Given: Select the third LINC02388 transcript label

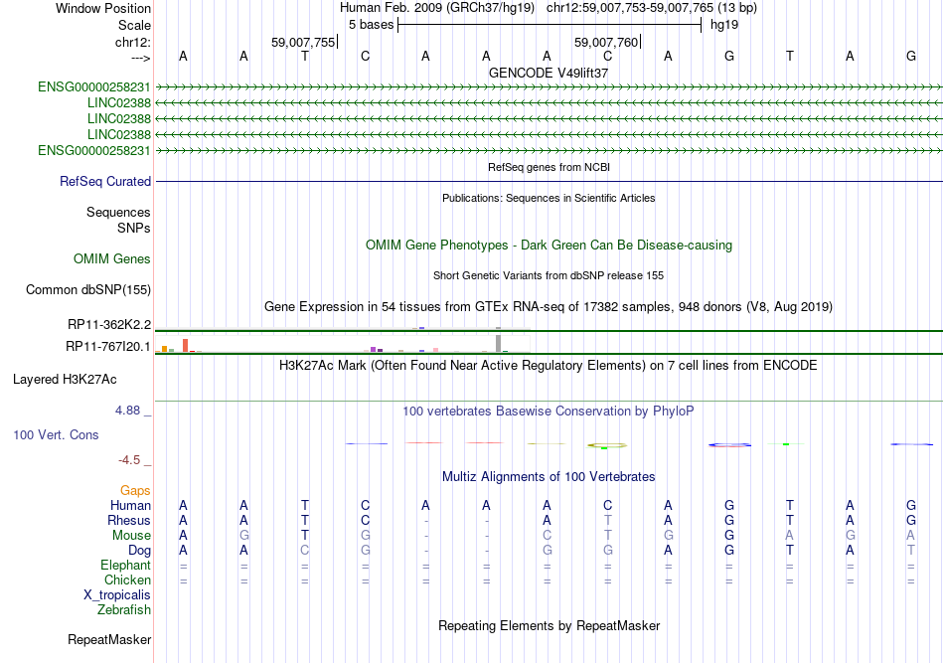Looking at the screenshot, I should pyautogui.click(x=118, y=134).
